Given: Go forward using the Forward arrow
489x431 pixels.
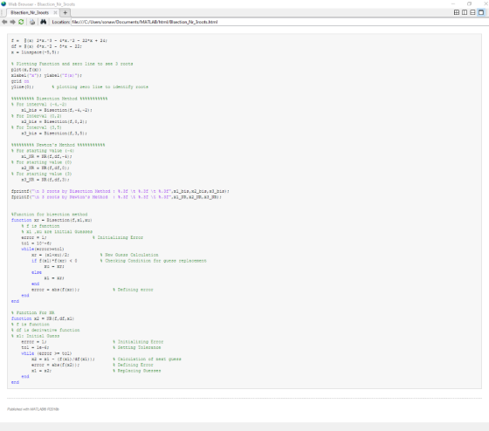Looking at the screenshot, I should [x=12, y=22].
